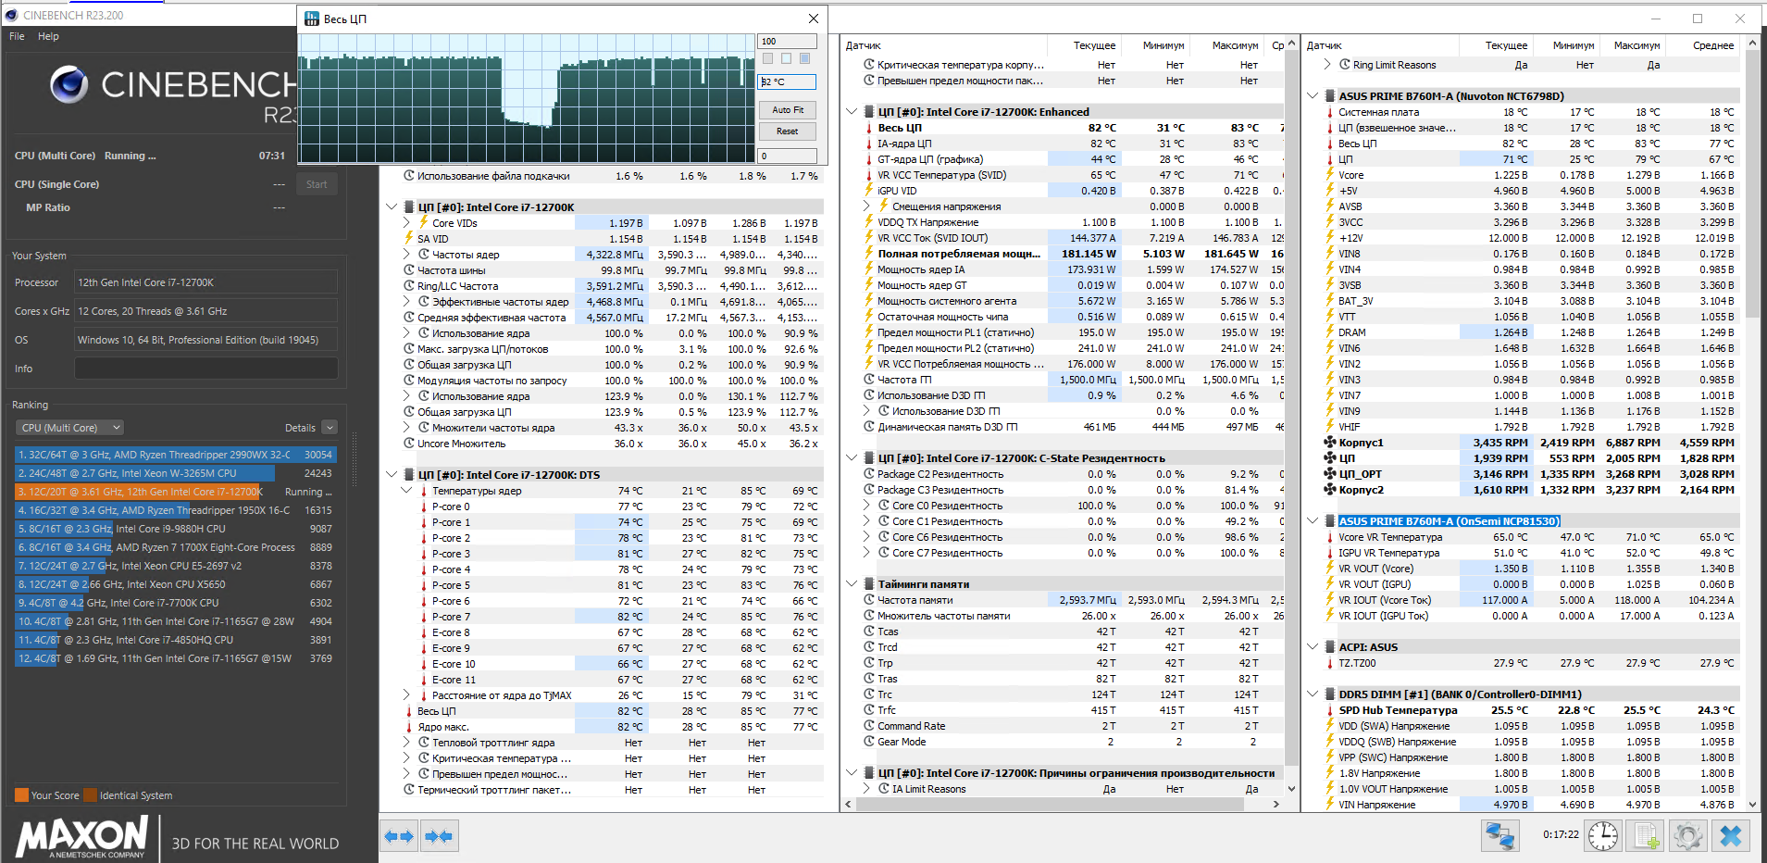Screen dimensions: 1767x863
Task: Open the CPU (Multi Core) ranking dropdown
Action: 70,428
